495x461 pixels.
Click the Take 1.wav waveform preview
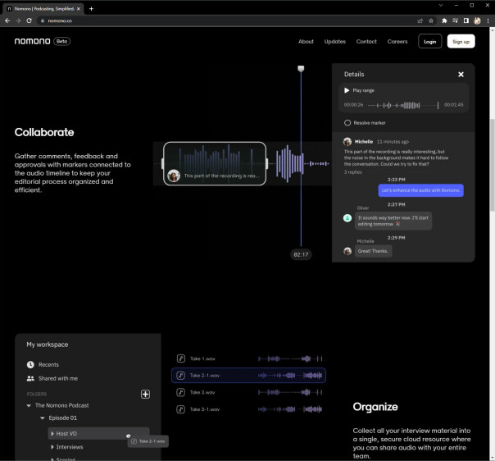[x=290, y=358]
